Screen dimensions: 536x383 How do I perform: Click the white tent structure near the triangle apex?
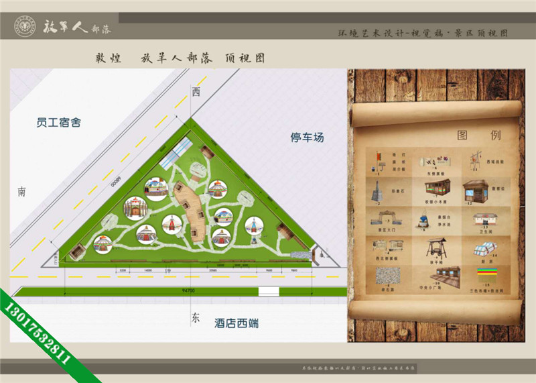click(x=176, y=153)
